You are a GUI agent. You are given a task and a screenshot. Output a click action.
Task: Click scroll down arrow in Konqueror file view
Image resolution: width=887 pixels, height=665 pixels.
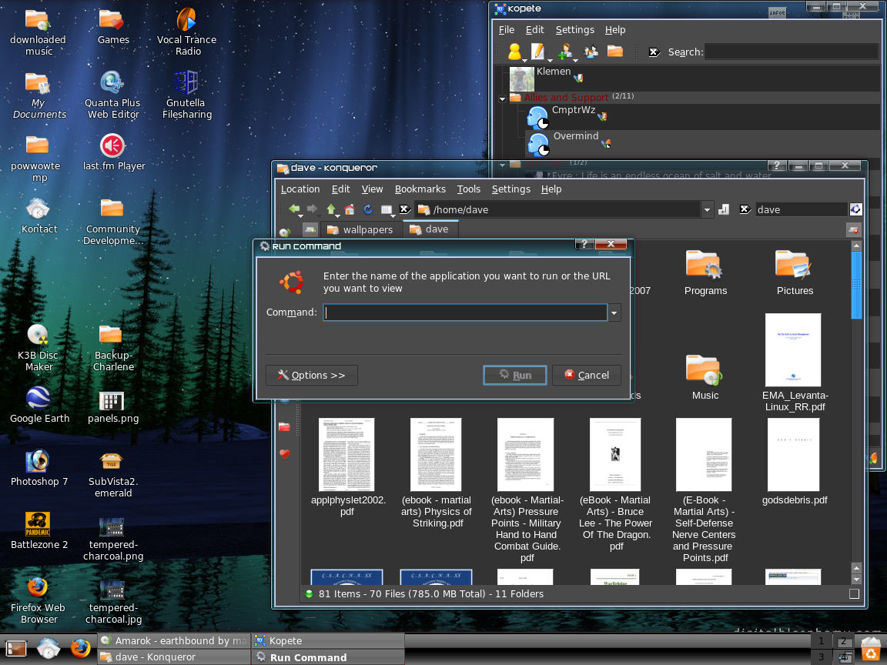(856, 579)
